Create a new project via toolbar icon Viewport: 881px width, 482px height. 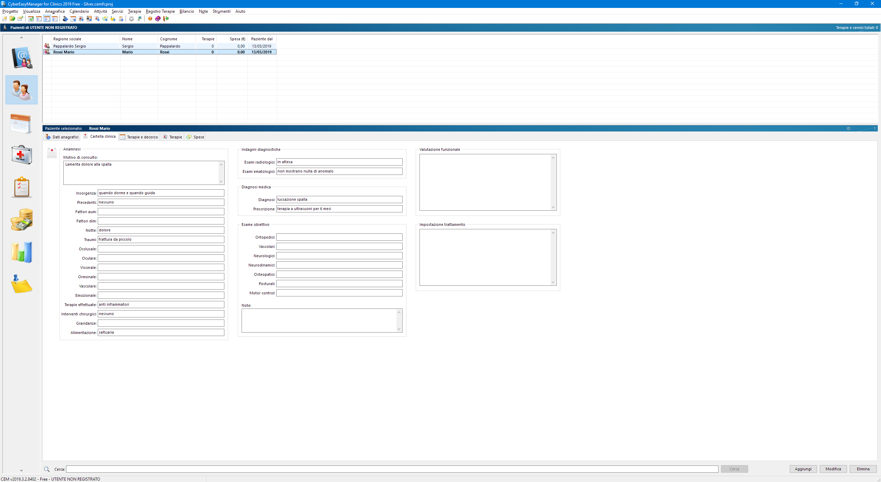4,19
